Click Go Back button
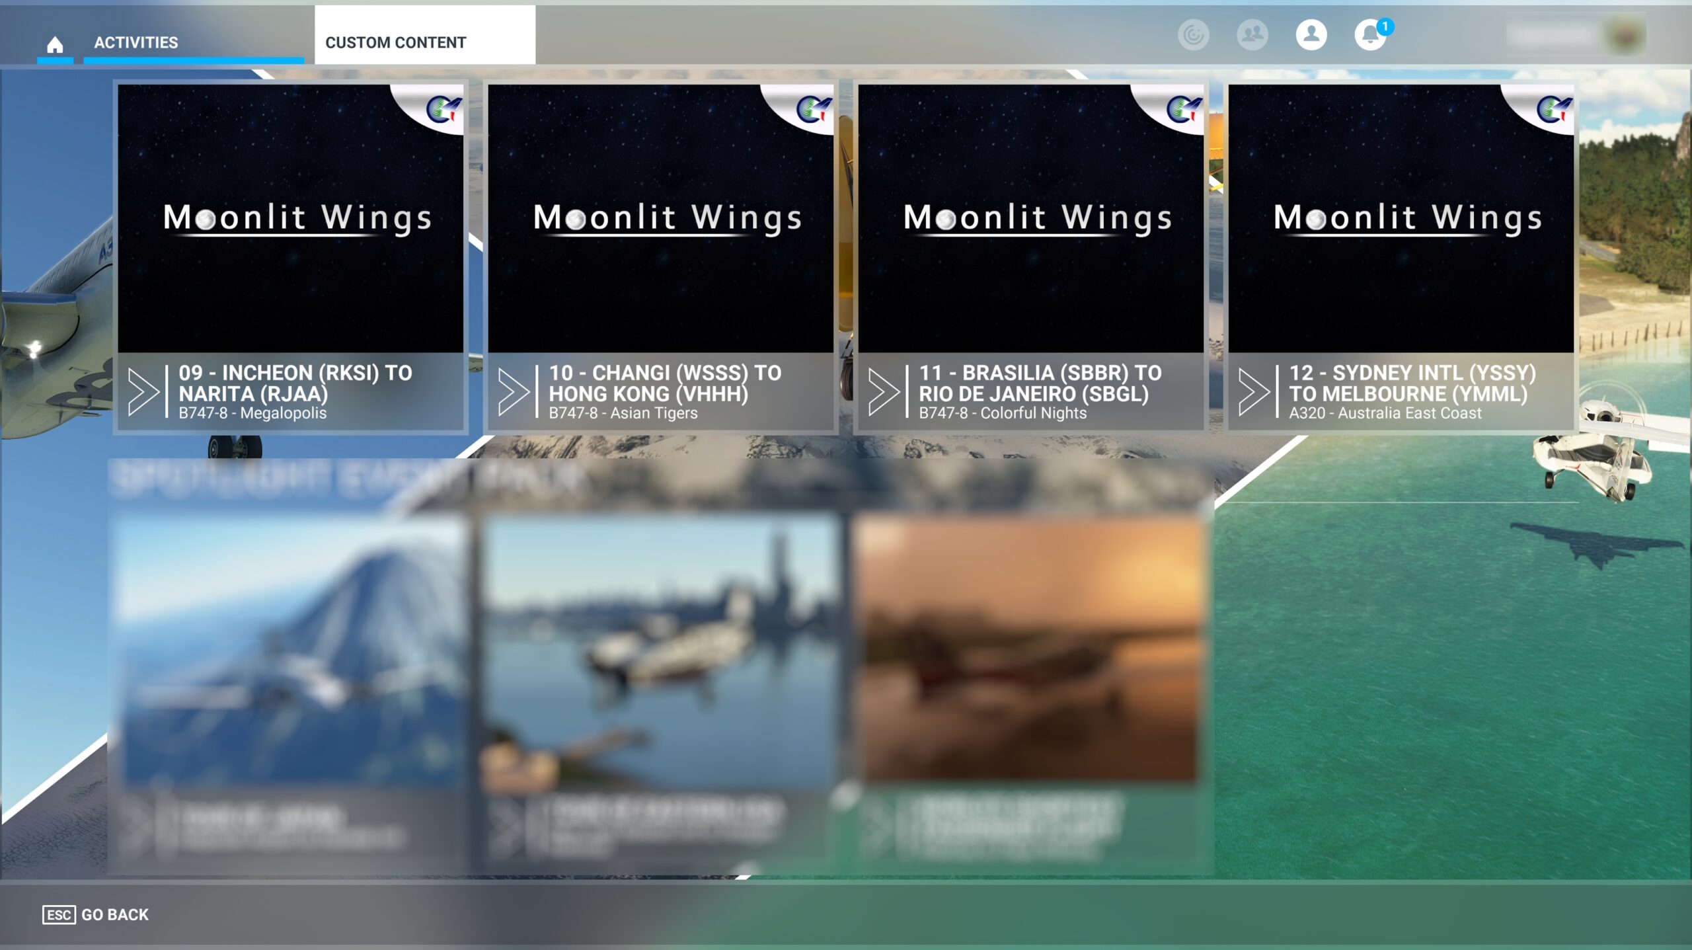 (x=96, y=914)
